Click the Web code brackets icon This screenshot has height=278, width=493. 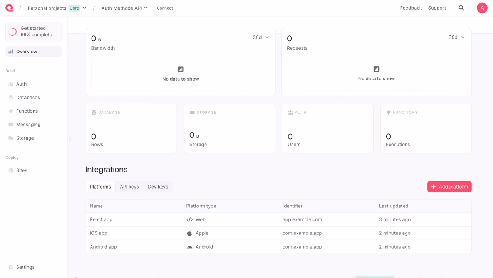189,220
